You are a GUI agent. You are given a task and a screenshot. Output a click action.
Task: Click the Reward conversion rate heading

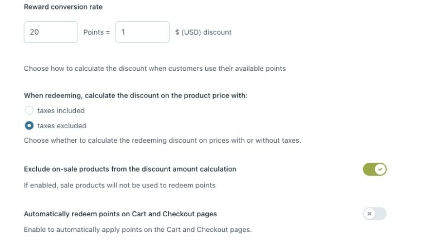pos(63,7)
